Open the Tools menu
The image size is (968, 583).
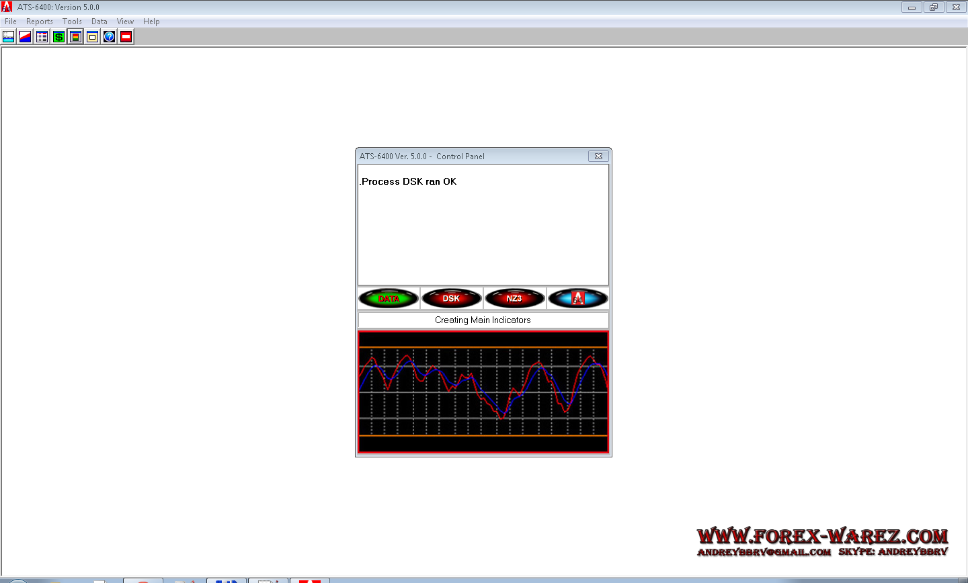[72, 21]
